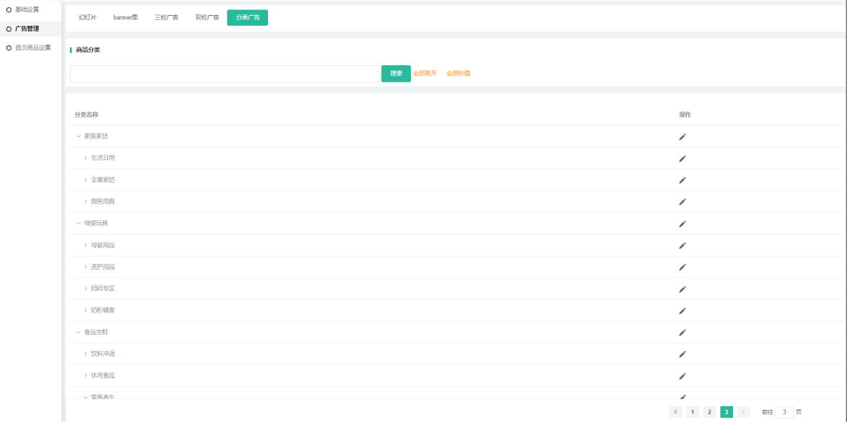The width and height of the screenshot is (847, 422).
Task: Edit the 食品生鲜 category row
Action: 682,333
